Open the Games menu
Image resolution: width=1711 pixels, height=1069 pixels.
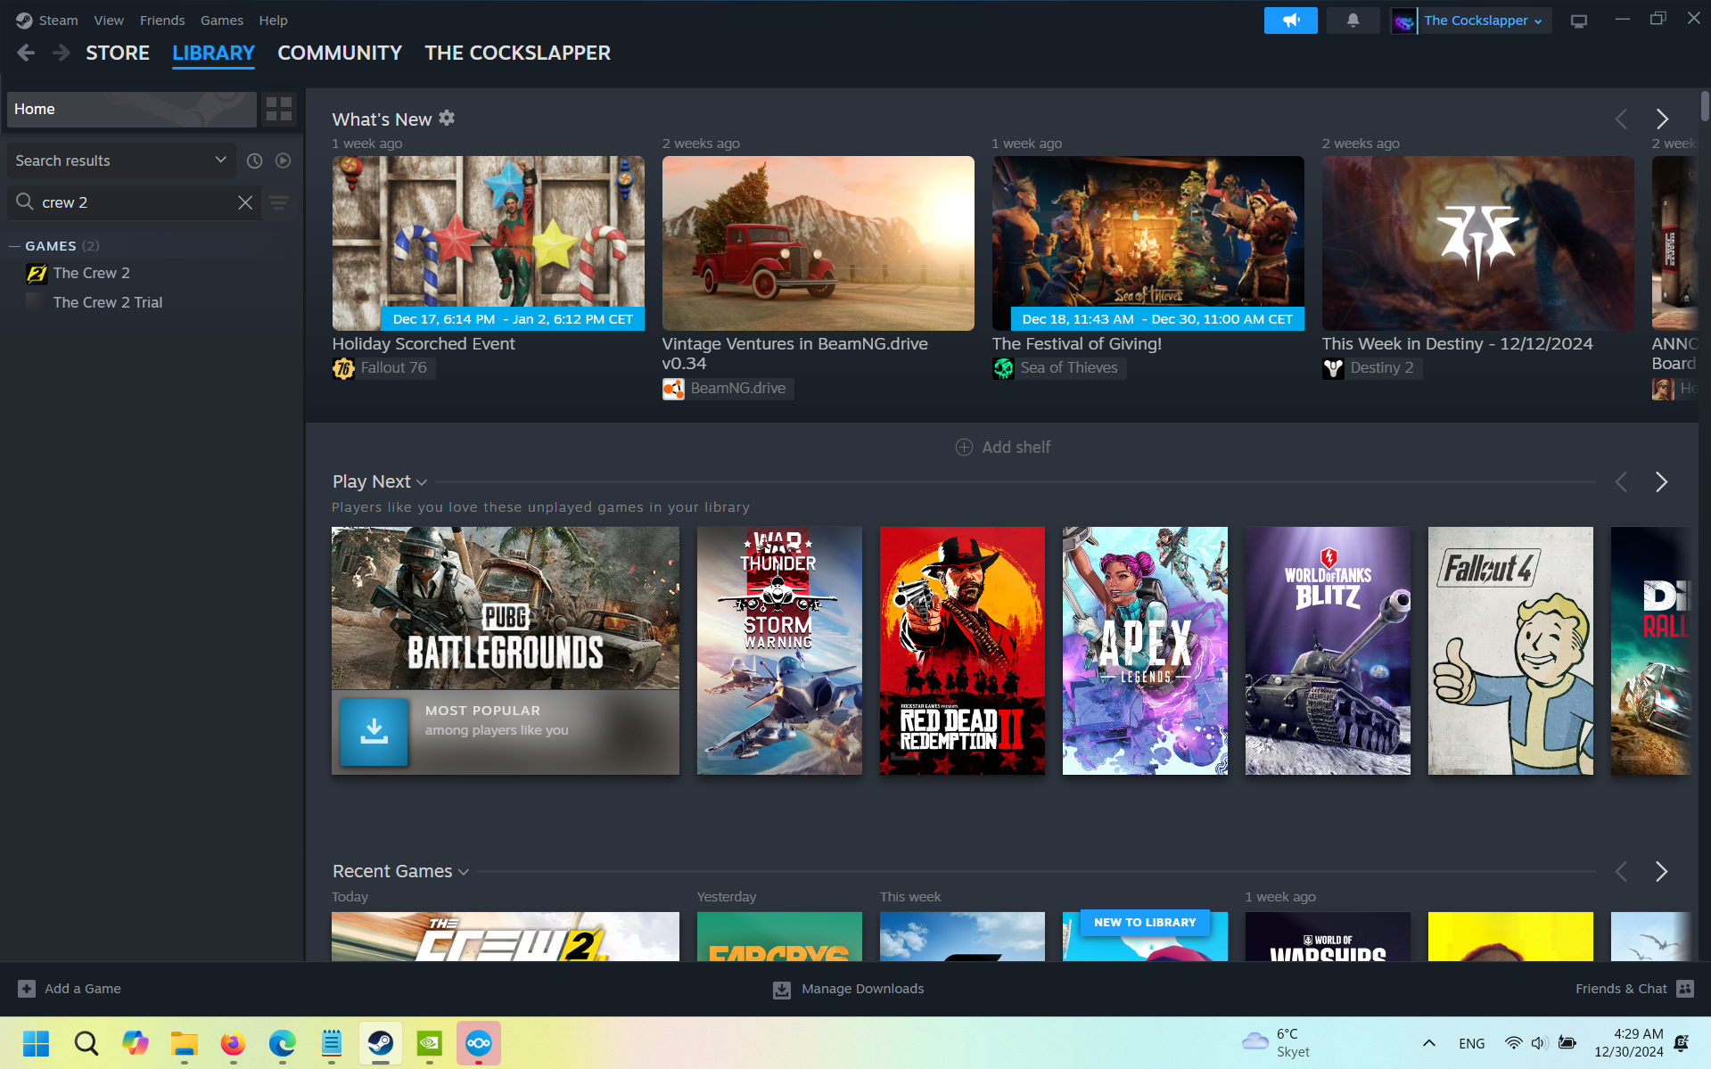(x=222, y=21)
